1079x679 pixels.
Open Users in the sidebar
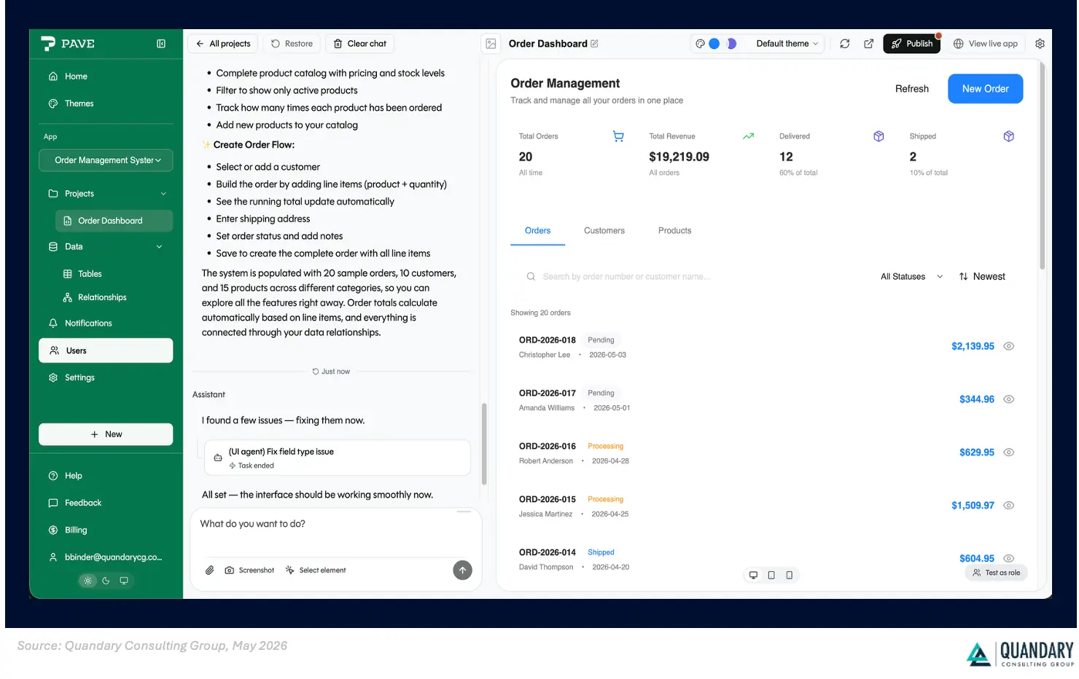coord(106,350)
